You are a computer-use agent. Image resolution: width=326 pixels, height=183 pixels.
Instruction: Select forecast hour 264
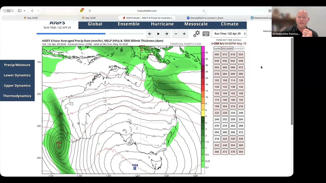241,119
